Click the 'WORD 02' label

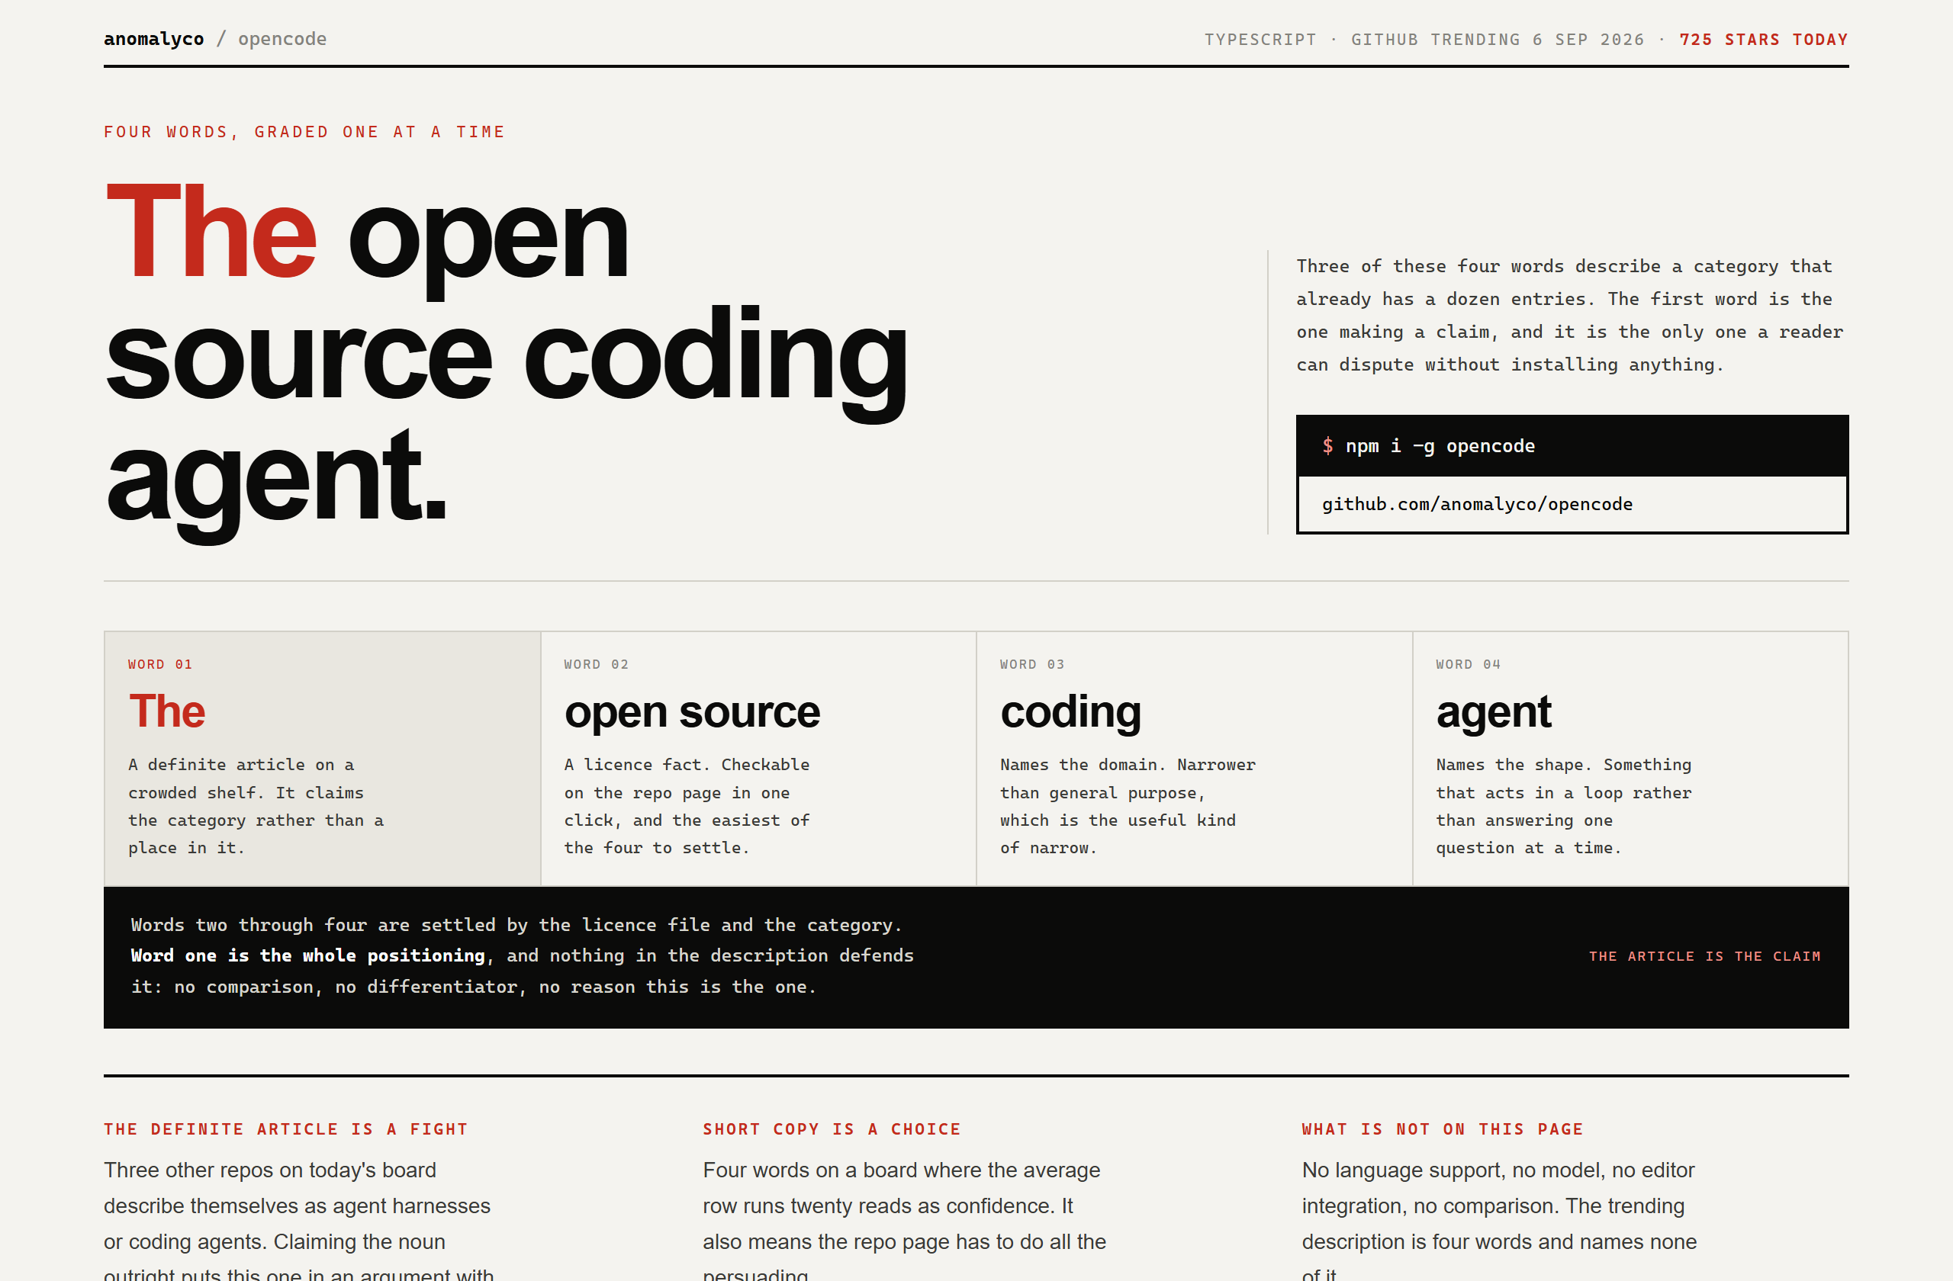point(597,664)
